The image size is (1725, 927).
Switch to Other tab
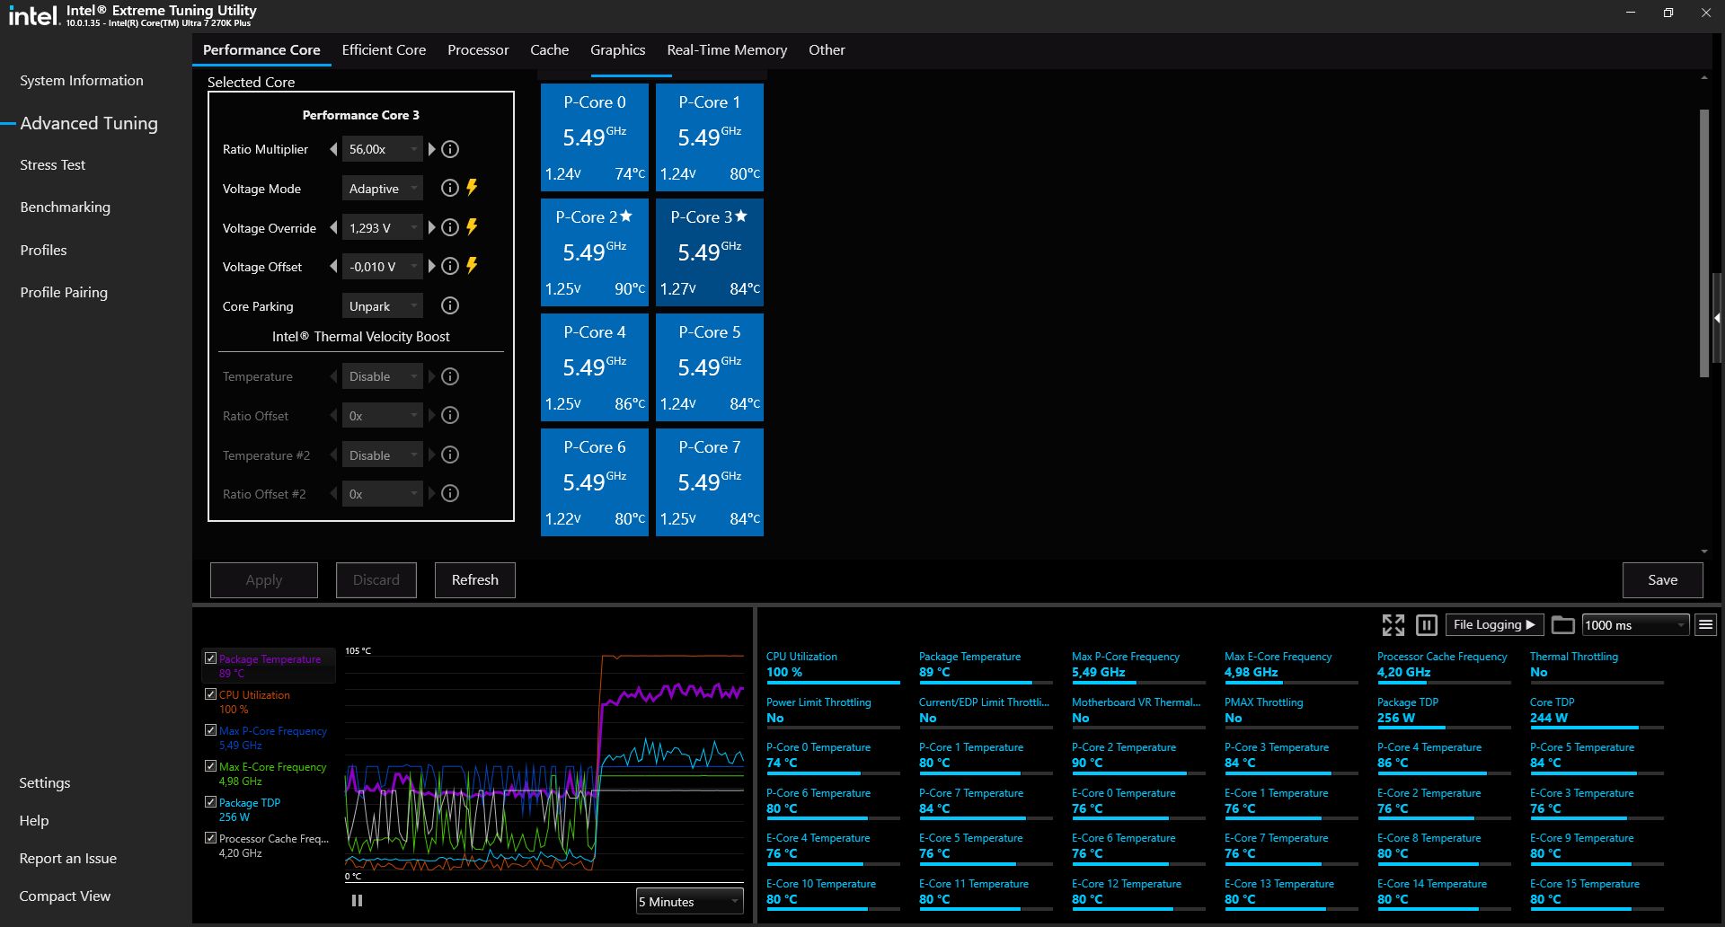[x=827, y=50]
